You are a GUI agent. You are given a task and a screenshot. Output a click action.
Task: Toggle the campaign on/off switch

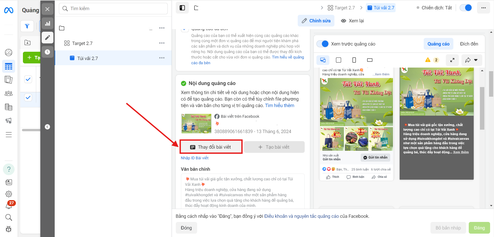pos(466,8)
